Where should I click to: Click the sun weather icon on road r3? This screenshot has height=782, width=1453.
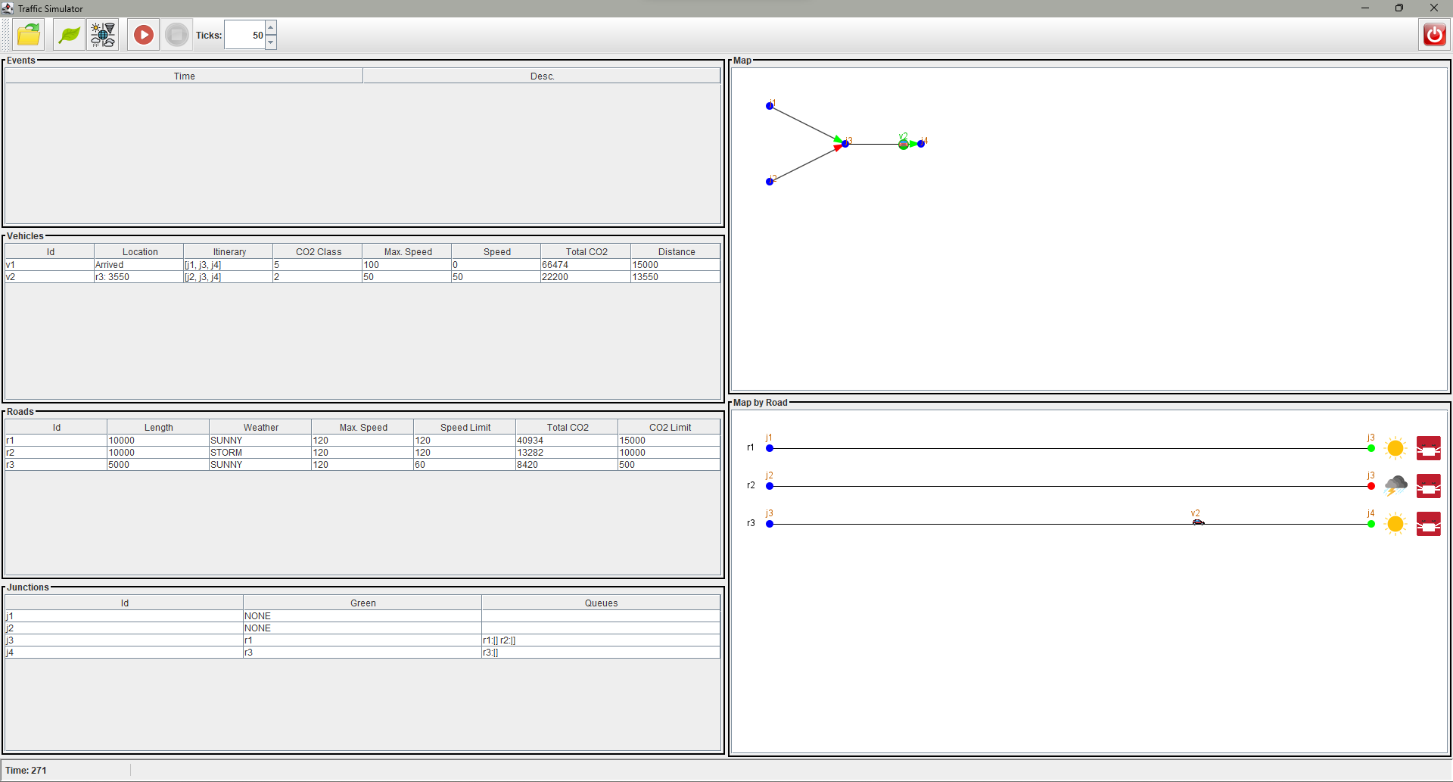point(1395,524)
